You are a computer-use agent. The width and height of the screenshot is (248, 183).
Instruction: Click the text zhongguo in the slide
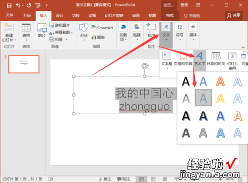144,106
